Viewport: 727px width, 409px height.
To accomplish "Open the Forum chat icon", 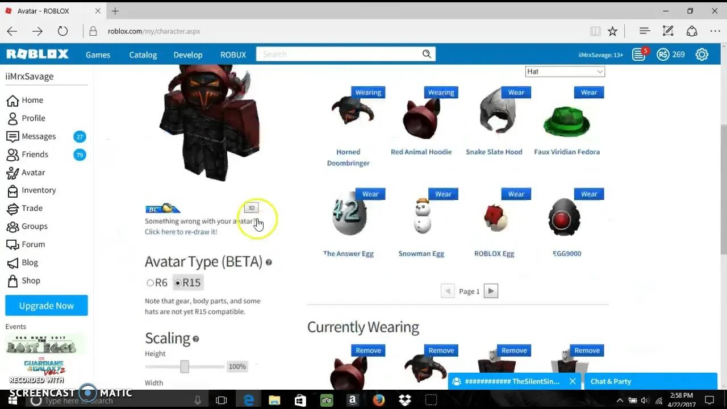I will 12,245.
